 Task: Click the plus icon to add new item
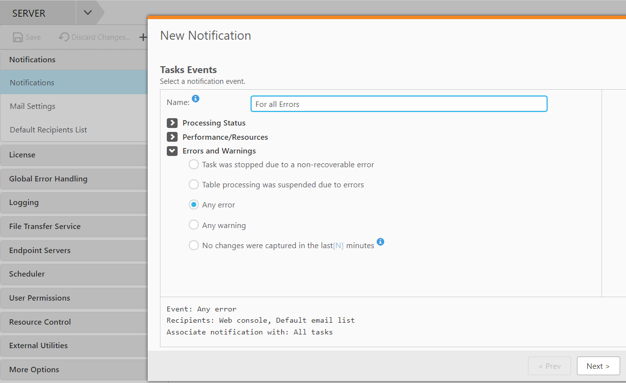coord(142,37)
